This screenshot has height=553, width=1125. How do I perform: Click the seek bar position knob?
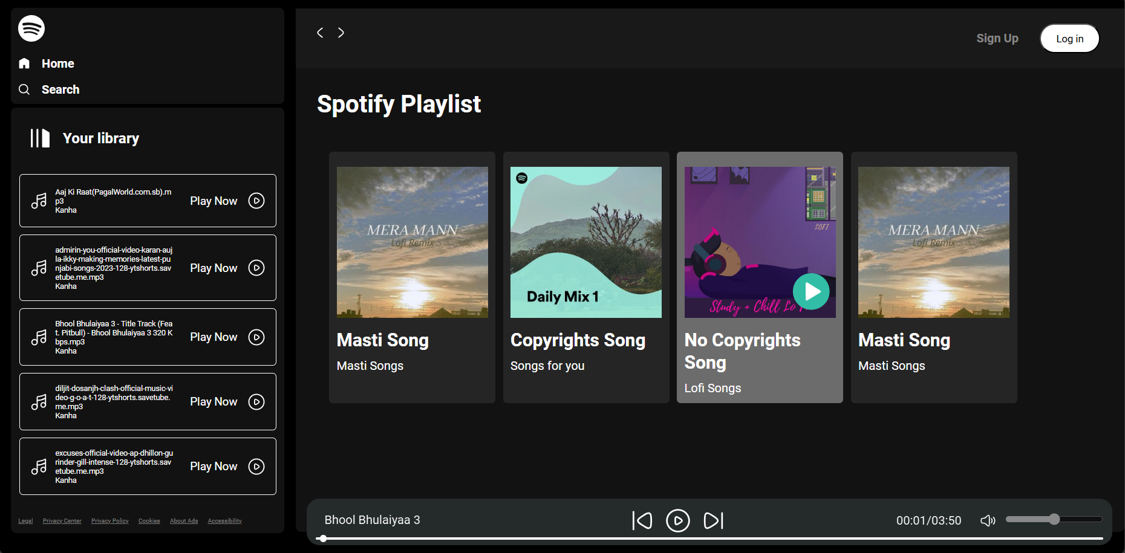click(324, 538)
